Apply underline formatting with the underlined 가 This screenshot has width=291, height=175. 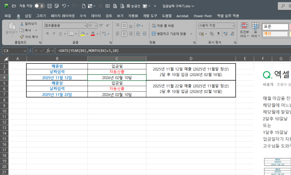(x=60, y=34)
